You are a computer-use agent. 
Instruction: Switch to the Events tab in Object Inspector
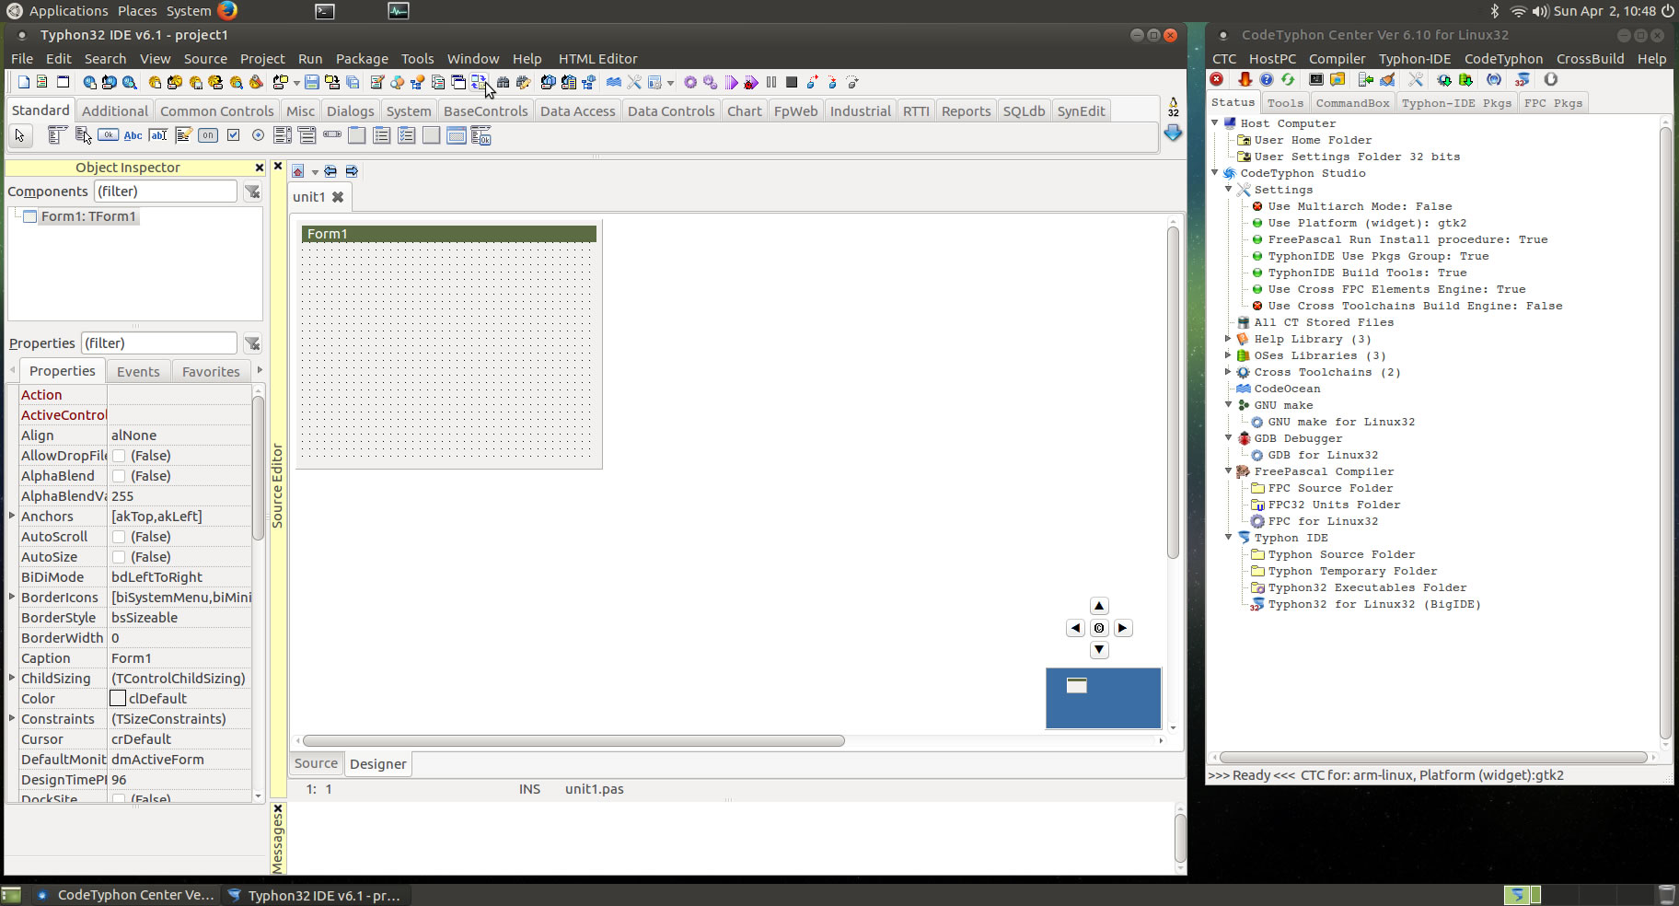138,371
